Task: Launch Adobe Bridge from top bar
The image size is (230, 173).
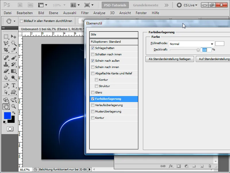Action: pyautogui.click(x=20, y=5)
